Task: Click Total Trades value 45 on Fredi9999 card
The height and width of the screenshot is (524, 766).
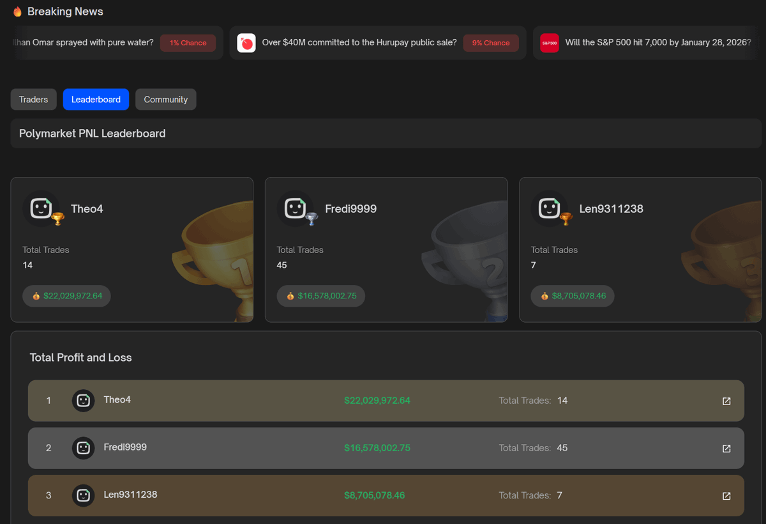Action: point(282,265)
